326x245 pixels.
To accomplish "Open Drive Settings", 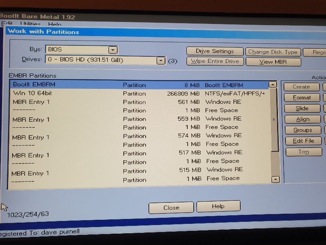I will point(215,51).
